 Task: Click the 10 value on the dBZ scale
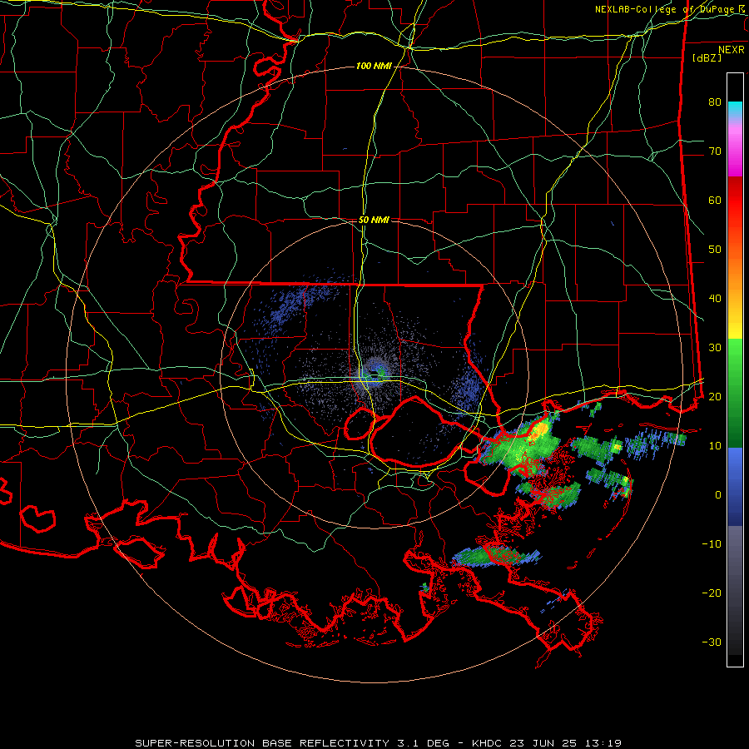[x=715, y=446]
